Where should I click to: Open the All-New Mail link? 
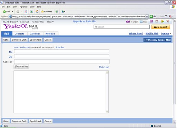click(x=38, y=22)
